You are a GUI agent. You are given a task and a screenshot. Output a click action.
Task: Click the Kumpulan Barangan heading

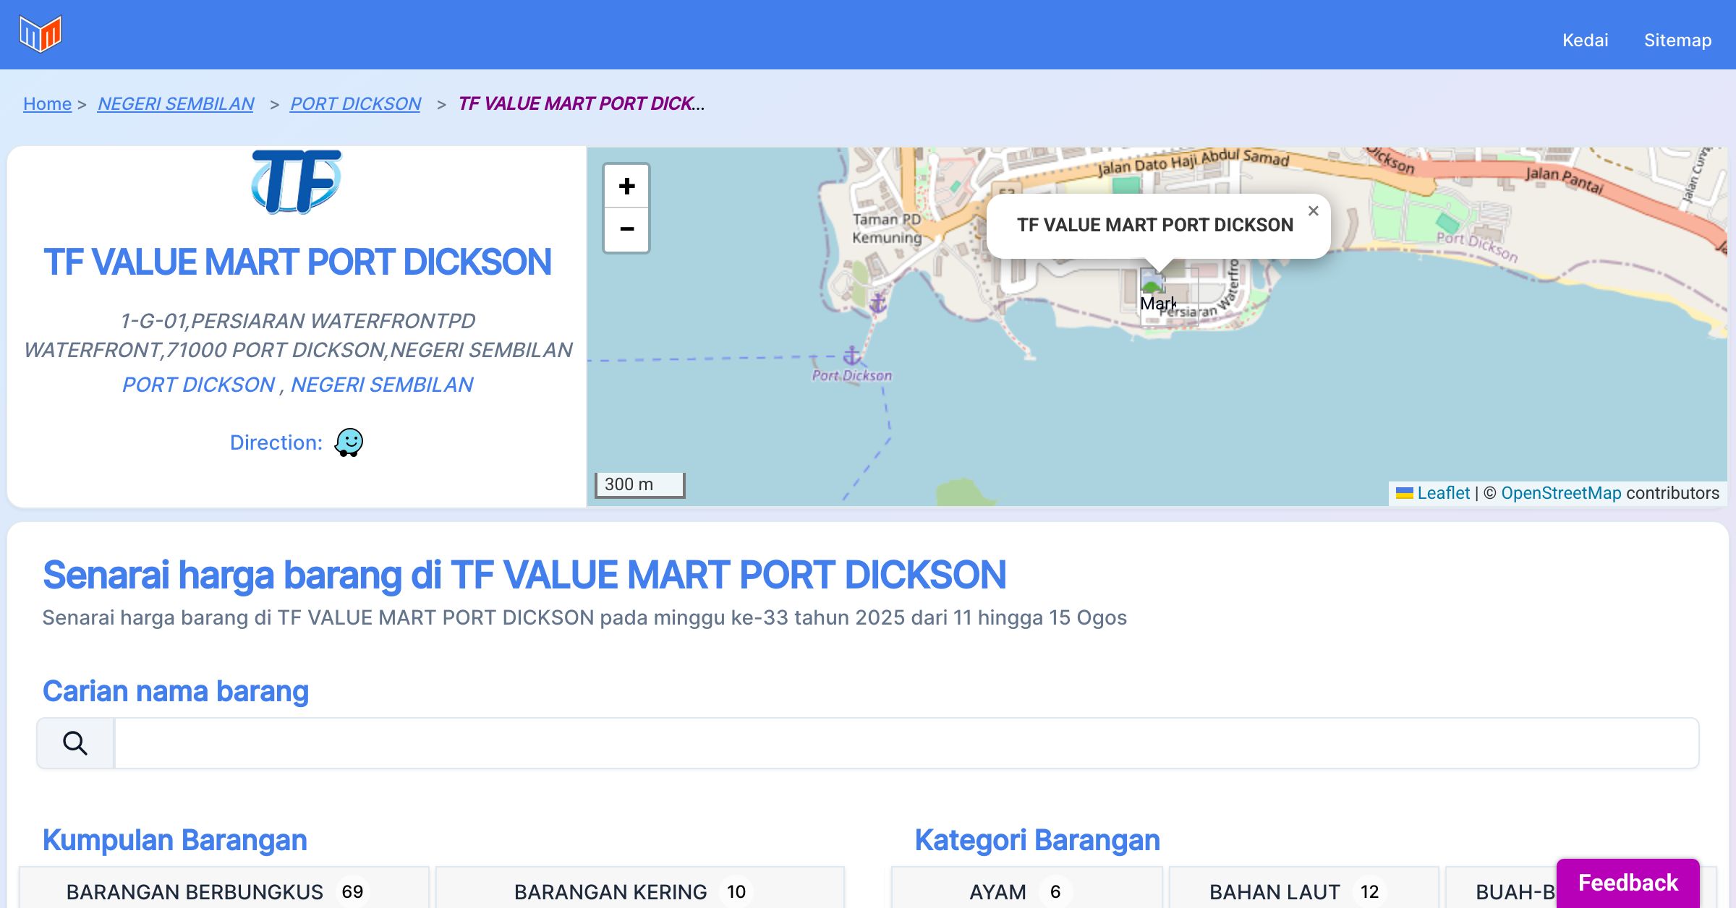tap(175, 840)
